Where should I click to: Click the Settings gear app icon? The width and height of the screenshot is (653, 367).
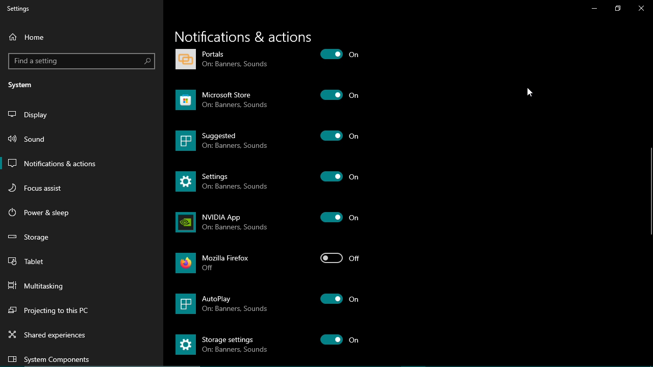[186, 181]
